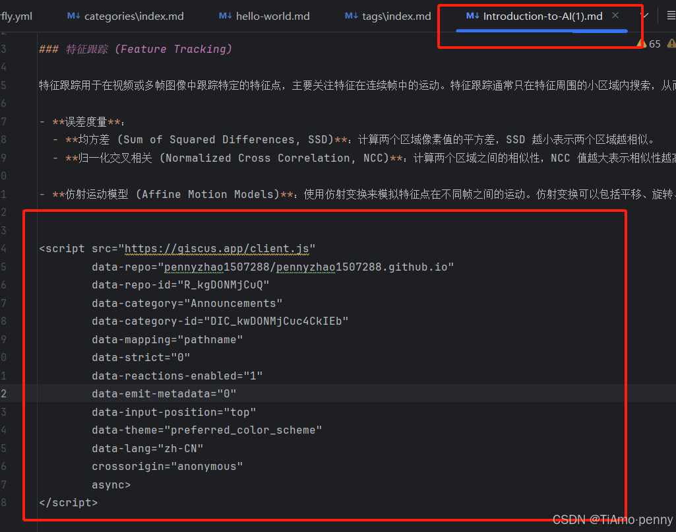Screen dimensions: 676x532
Task: Click Markdown icon on categories\index.md tab
Action: point(73,17)
